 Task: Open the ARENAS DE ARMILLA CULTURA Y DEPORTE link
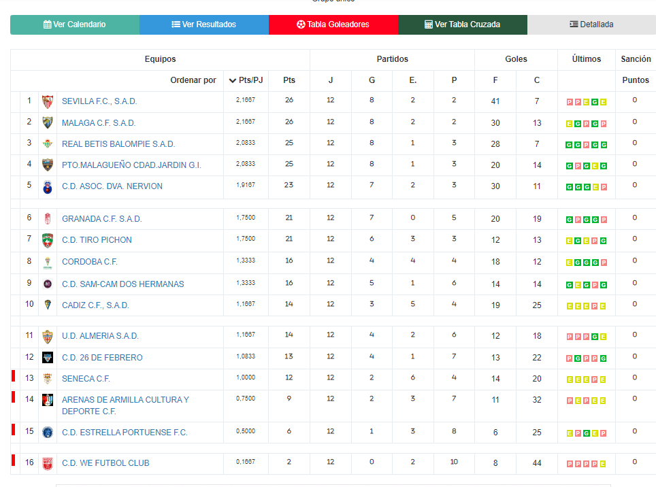click(x=125, y=405)
